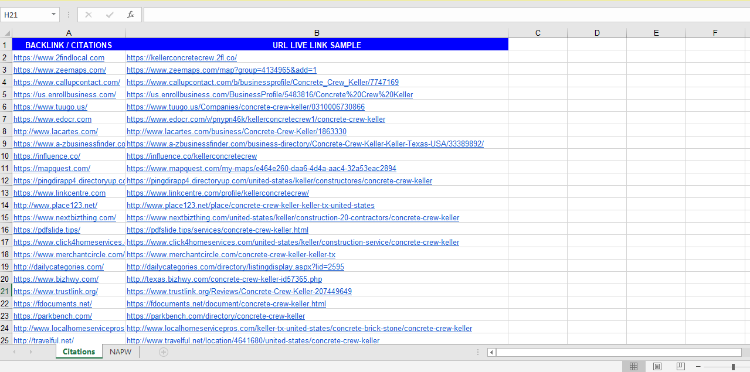Screen dimensions: 750x372
Task: Open the edocr.com kellerconcretecrew1 link
Action: pos(256,119)
